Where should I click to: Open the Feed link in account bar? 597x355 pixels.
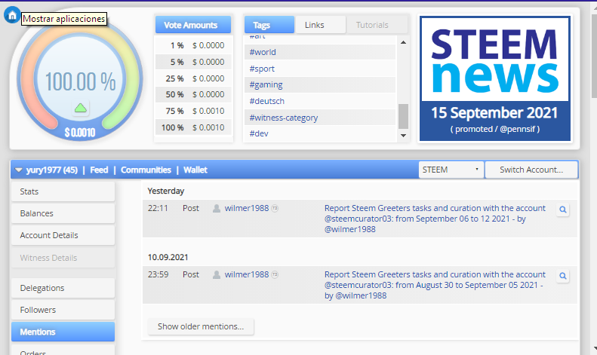99,170
